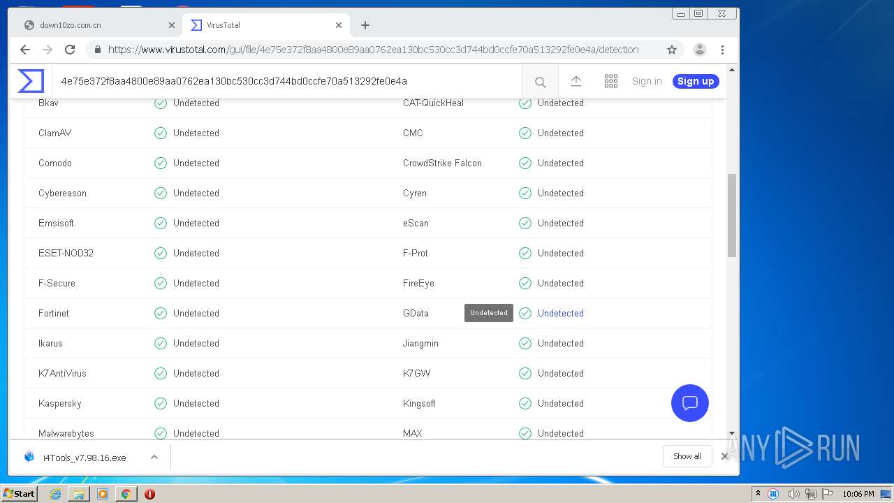
Task: Click the site security lock icon
Action: (x=98, y=50)
